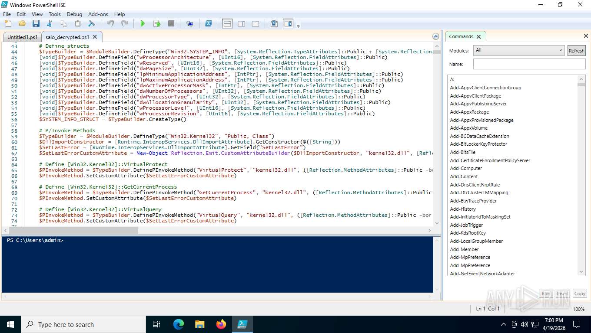Copy selection with the toolbar copy icon
Viewport: 591px width, 333px height.
[x=63, y=23]
